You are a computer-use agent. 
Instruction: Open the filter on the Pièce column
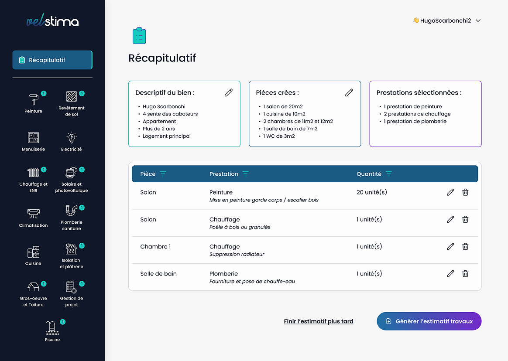[164, 174]
